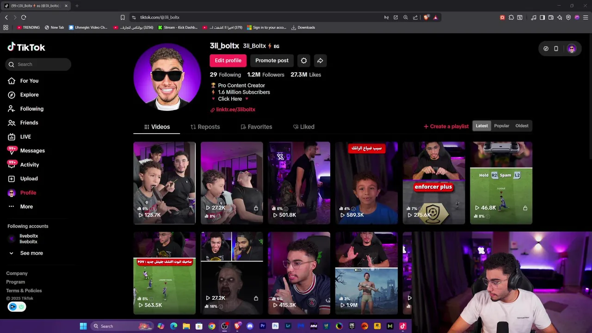This screenshot has width=592, height=333.
Task: Open TRENDING bookmark
Action: 28,27
